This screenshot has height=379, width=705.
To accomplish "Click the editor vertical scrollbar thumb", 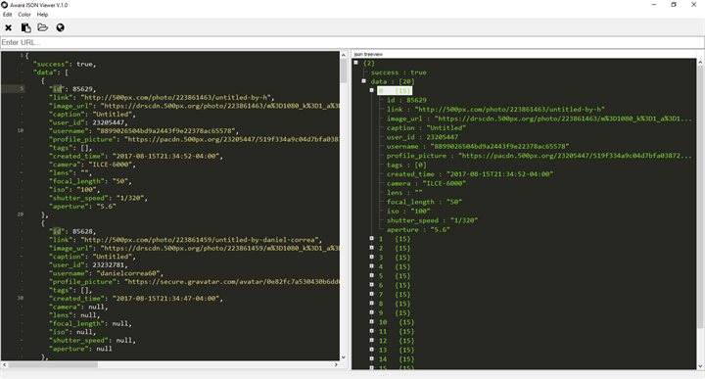I will coord(343,71).
